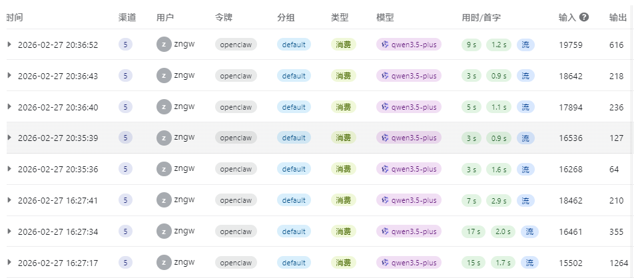
Task: Click the zngw avatar in 20:36:52 row
Action: point(164,45)
